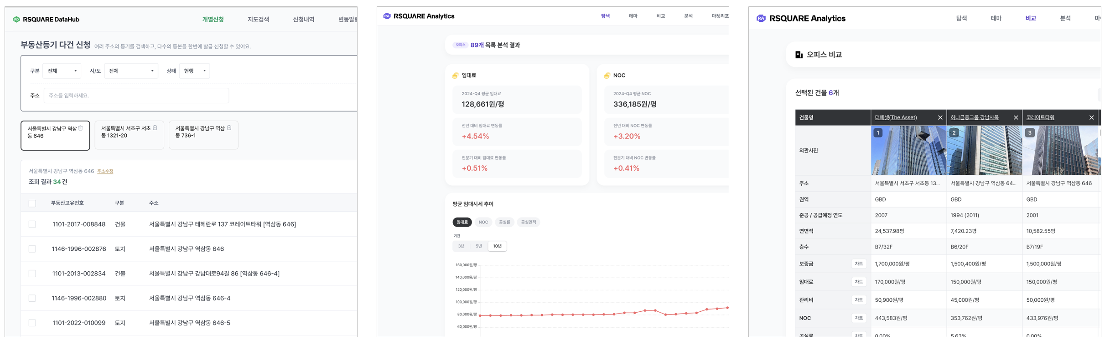Open the 상태 dropdown showing 현행
1110x345 pixels.
point(194,71)
